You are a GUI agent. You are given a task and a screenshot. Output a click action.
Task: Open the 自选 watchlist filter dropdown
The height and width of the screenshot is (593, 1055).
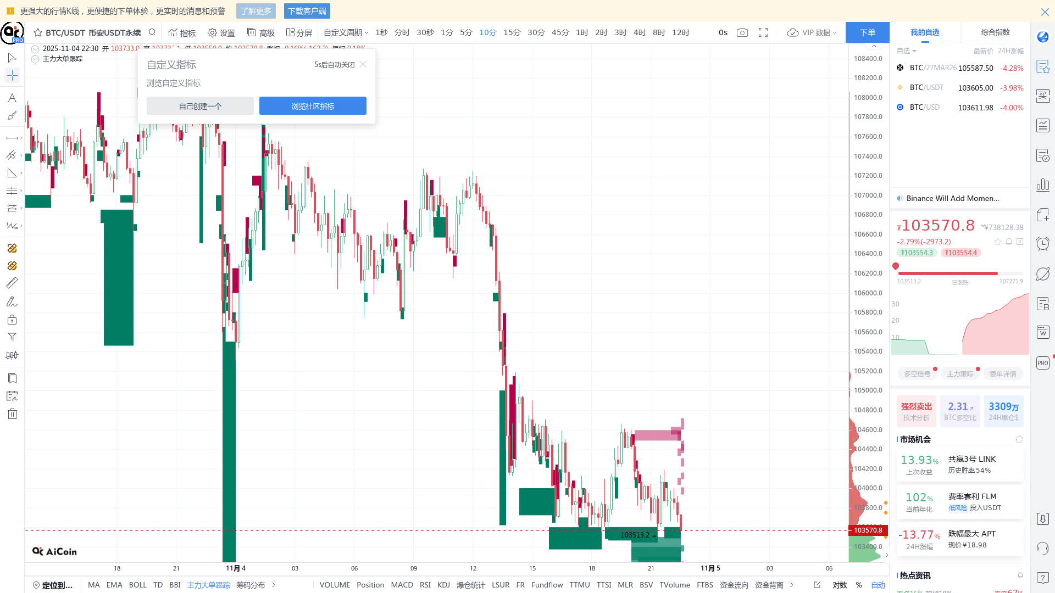tap(907, 51)
